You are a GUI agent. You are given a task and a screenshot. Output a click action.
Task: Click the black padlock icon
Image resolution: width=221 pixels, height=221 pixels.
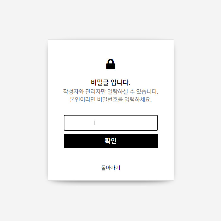pos(110,64)
